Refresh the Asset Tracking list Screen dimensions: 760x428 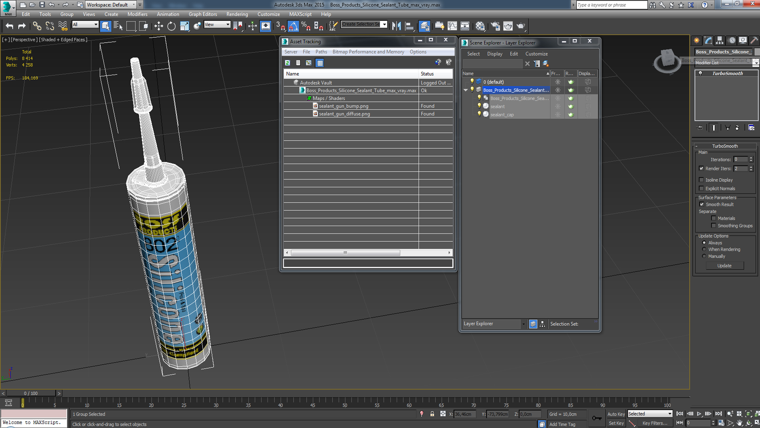point(287,63)
